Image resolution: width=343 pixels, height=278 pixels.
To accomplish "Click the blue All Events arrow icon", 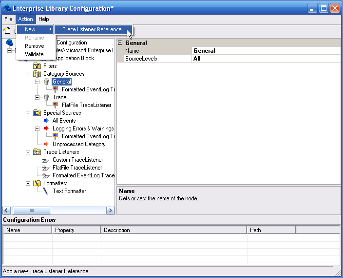I will [x=46, y=121].
